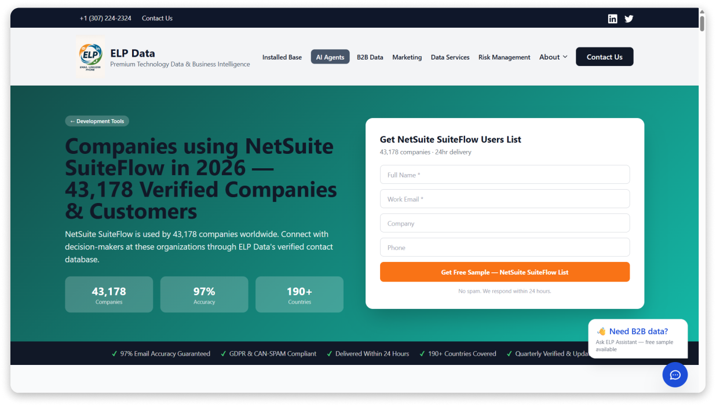Image resolution: width=716 pixels, height=406 pixels.
Task: Click the page vertical scrollbar thumb
Action: click(702, 23)
